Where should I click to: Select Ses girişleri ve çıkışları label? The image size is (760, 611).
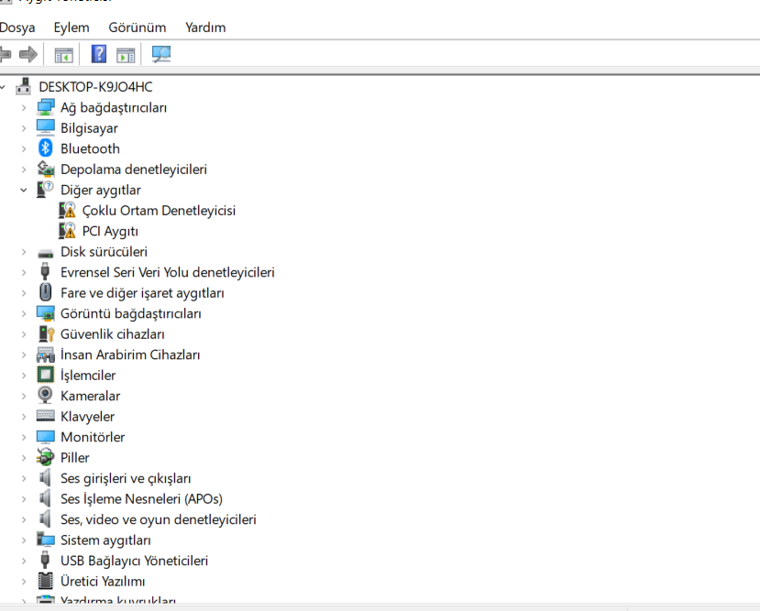click(x=126, y=478)
